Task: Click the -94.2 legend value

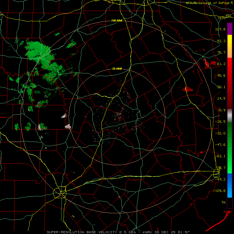Action: [220, 179]
